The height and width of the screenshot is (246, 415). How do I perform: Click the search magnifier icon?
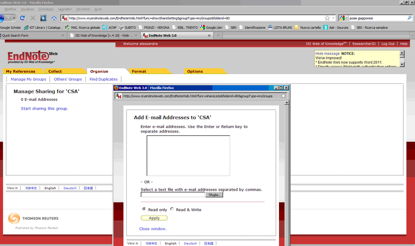409,18
